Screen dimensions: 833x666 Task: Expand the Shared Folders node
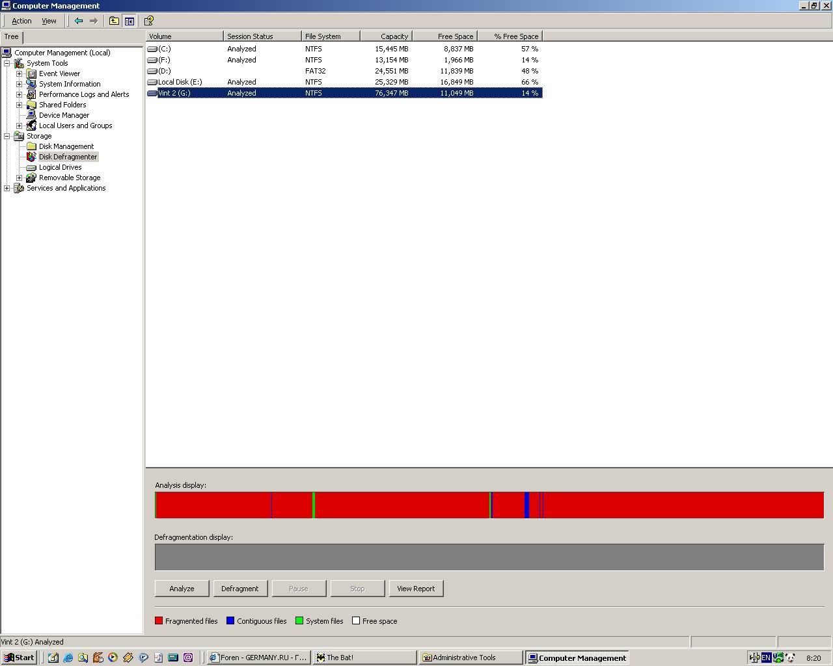point(20,105)
